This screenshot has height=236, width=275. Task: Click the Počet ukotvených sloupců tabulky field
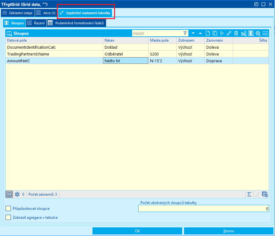(x=204, y=209)
